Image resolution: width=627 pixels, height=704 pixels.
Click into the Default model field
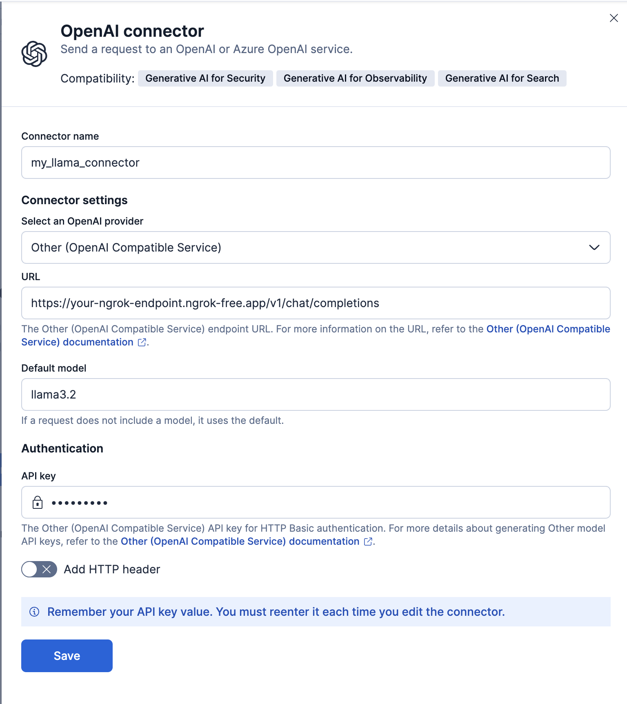[x=316, y=394]
